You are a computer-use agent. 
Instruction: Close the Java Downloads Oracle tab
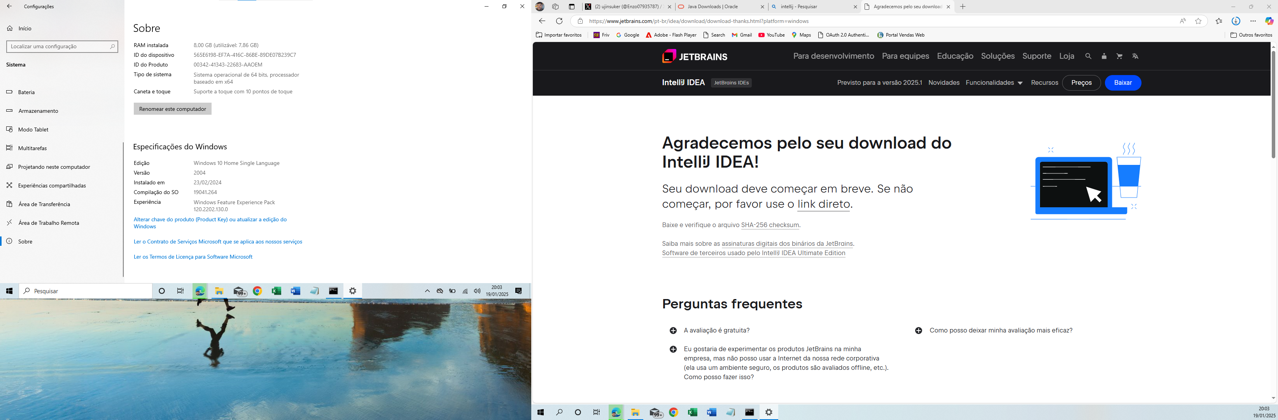tap(763, 7)
